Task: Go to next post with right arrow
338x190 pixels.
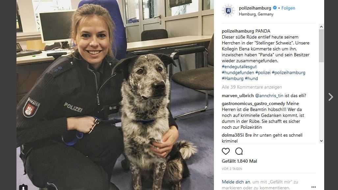Action: point(331,97)
